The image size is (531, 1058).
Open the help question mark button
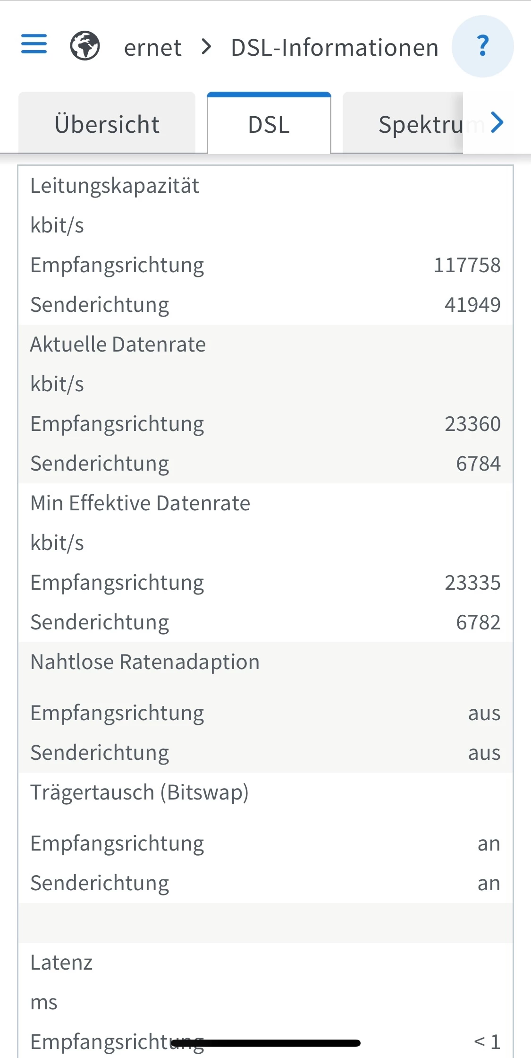click(x=482, y=46)
